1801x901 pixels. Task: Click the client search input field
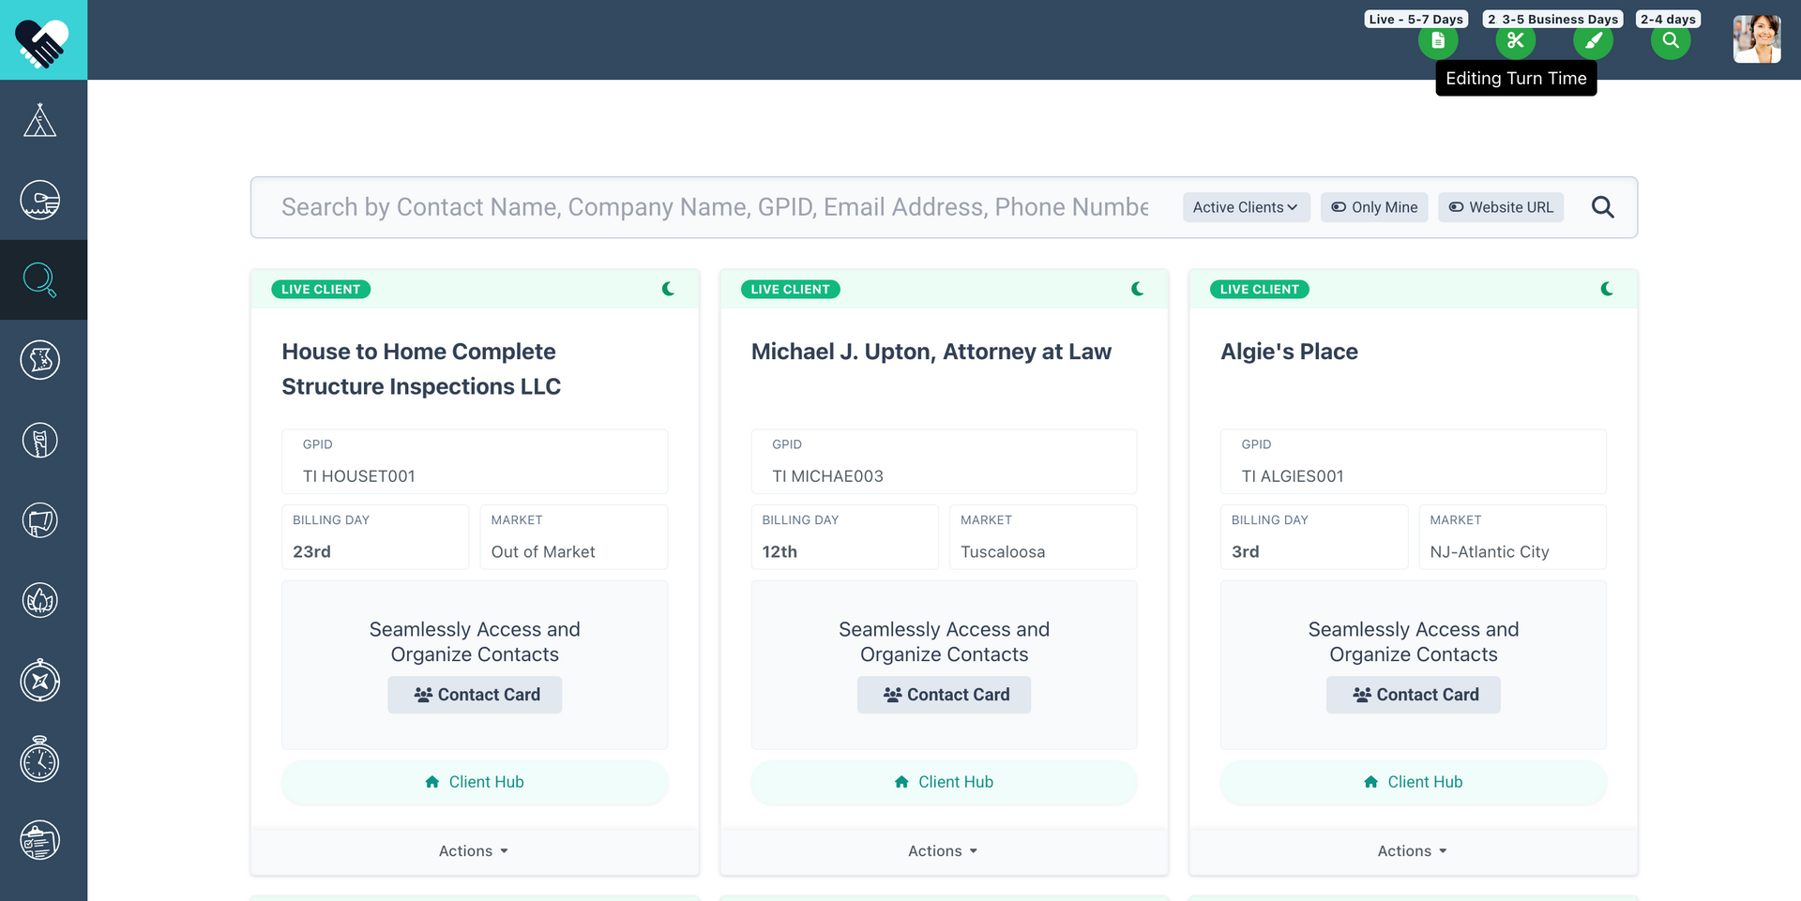[x=713, y=207]
